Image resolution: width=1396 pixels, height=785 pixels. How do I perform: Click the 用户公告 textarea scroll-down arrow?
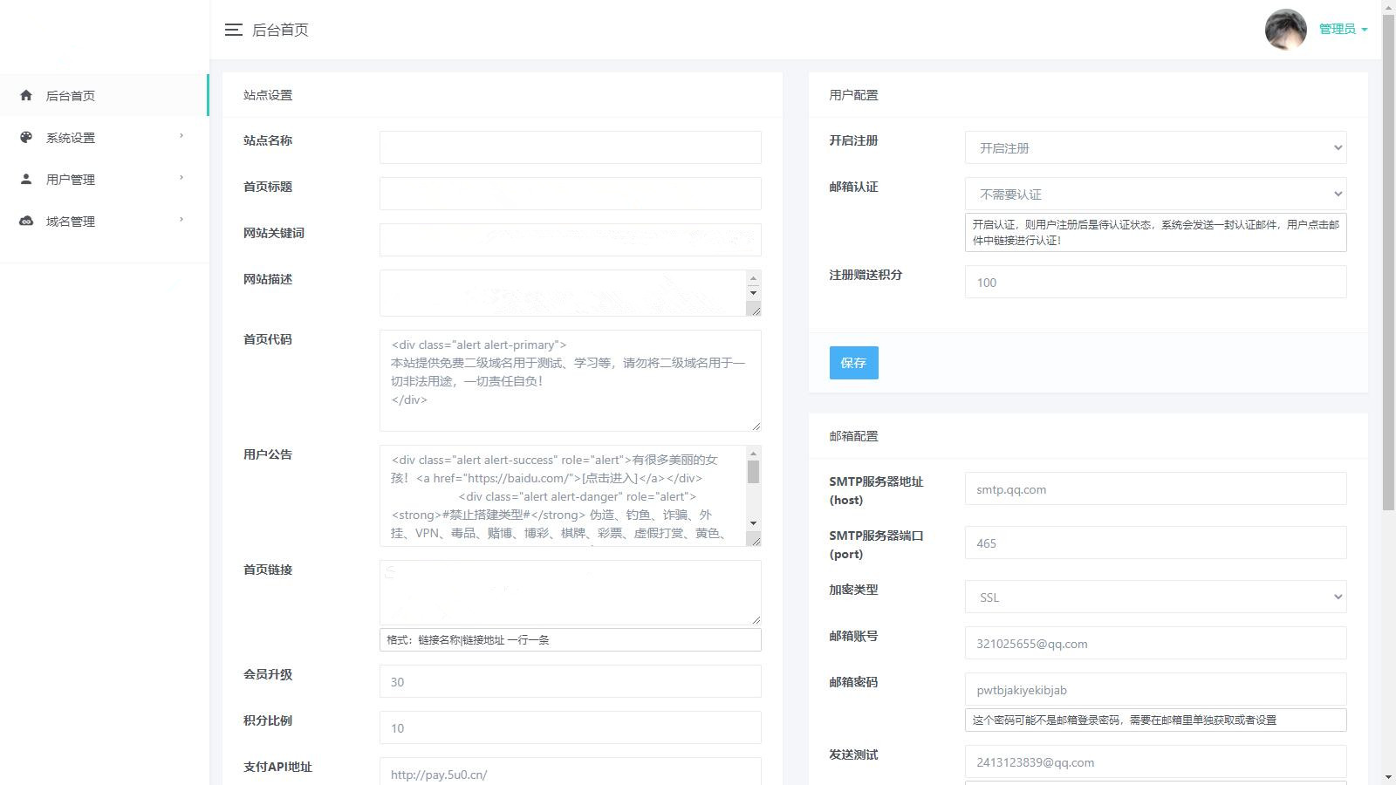[753, 523]
